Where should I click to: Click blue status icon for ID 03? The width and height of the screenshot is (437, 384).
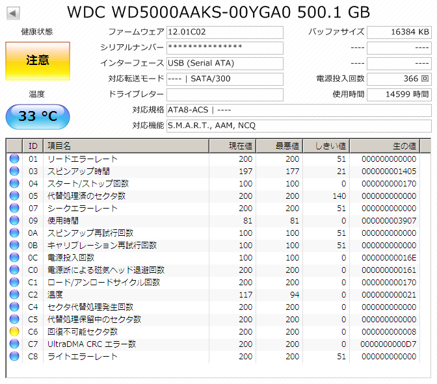(x=14, y=171)
